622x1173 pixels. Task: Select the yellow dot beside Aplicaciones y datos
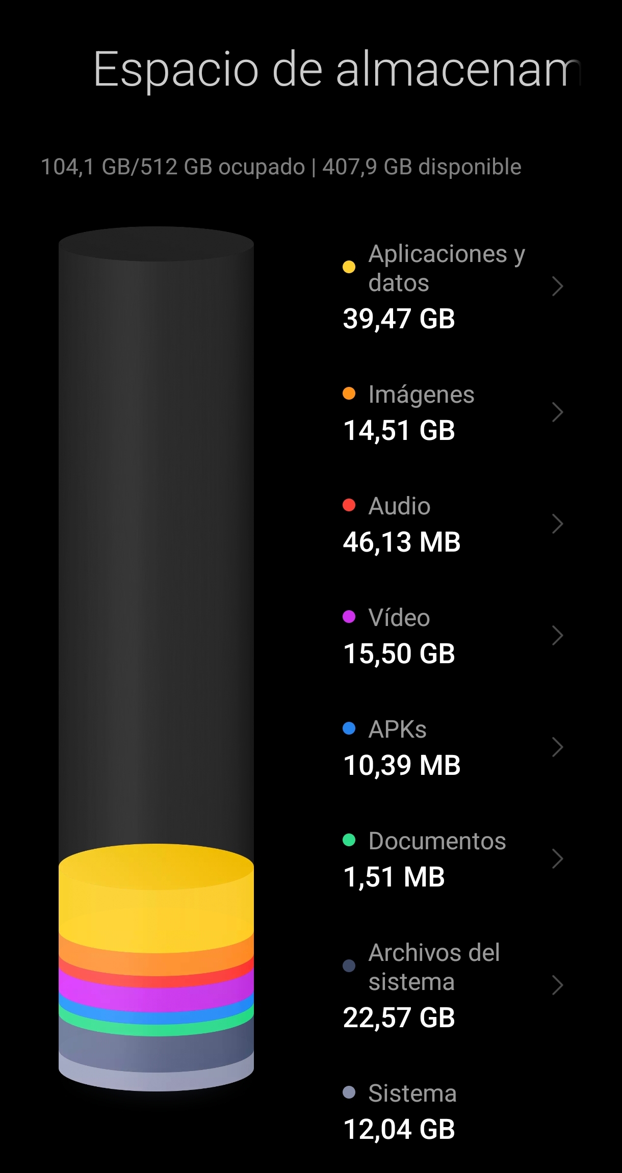[x=349, y=267]
